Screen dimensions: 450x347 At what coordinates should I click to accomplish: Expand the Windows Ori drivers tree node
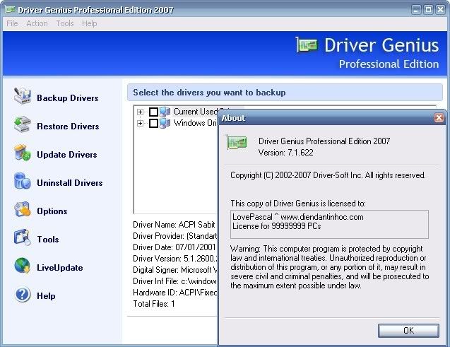(140, 123)
